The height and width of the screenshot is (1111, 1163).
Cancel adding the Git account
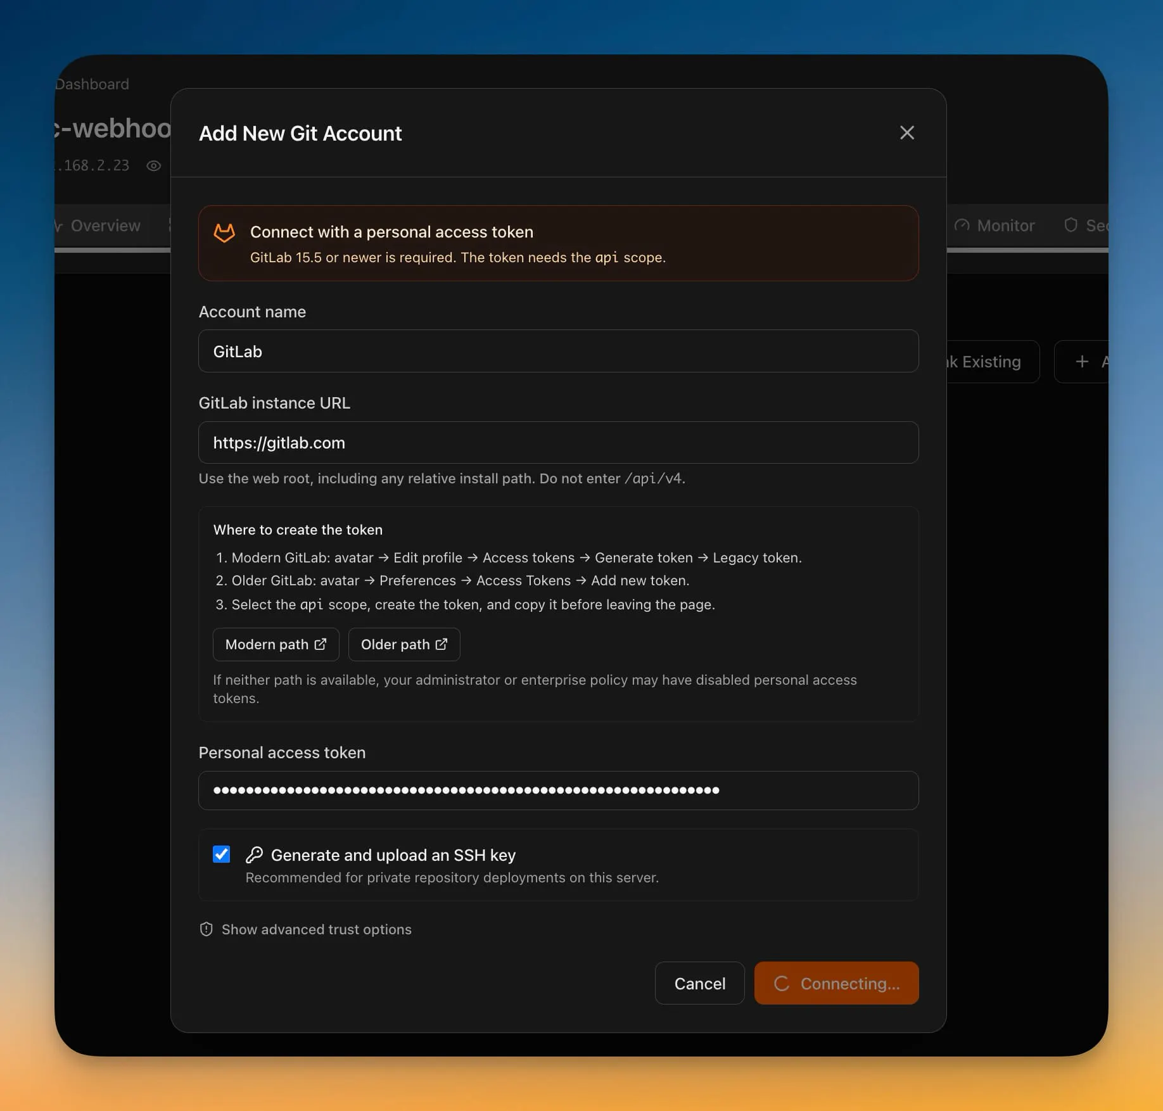(699, 983)
